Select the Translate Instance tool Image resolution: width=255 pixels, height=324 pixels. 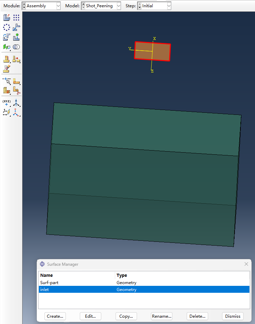click(16, 27)
